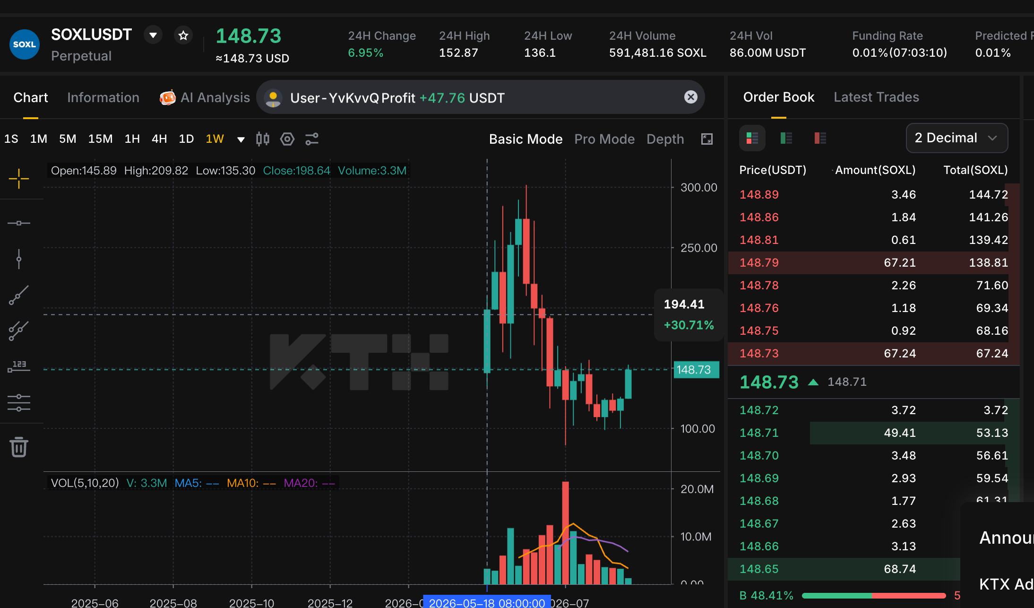Viewport: 1034px width, 608px height.
Task: Show the Depth chart
Action: tap(665, 139)
